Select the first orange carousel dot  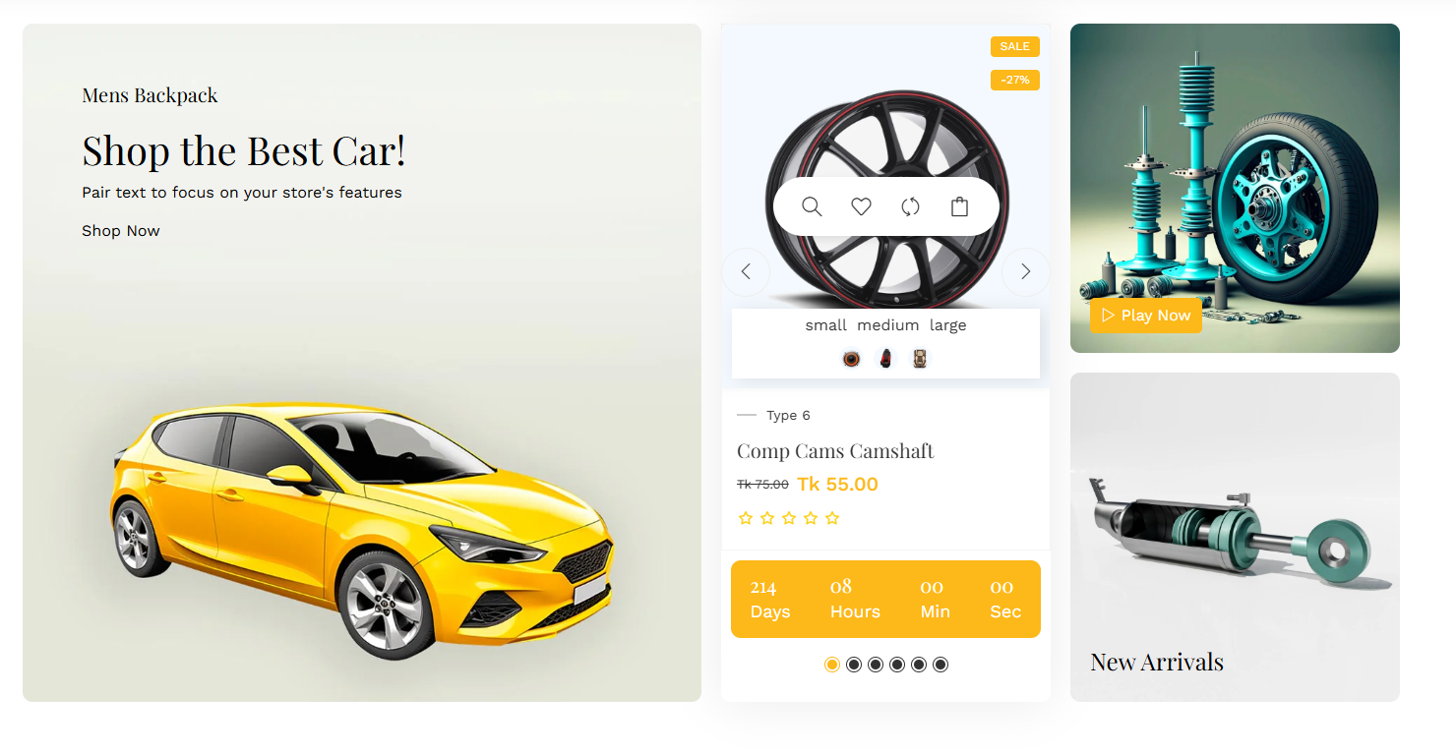tap(832, 665)
